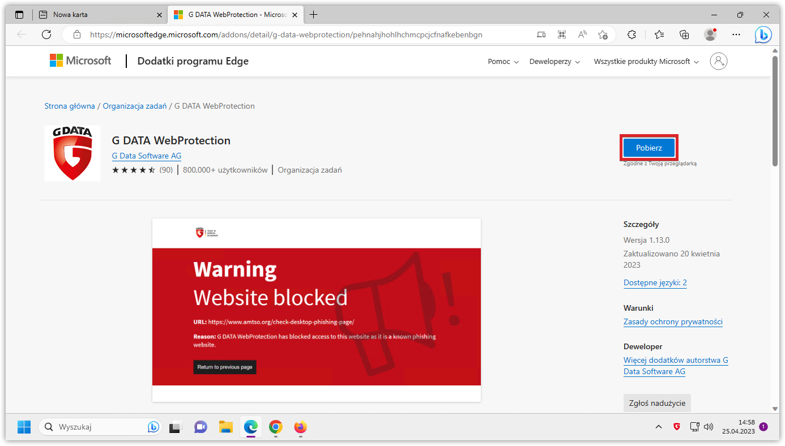View site info via the padlock icon
This screenshot has width=785, height=446.
(x=77, y=35)
